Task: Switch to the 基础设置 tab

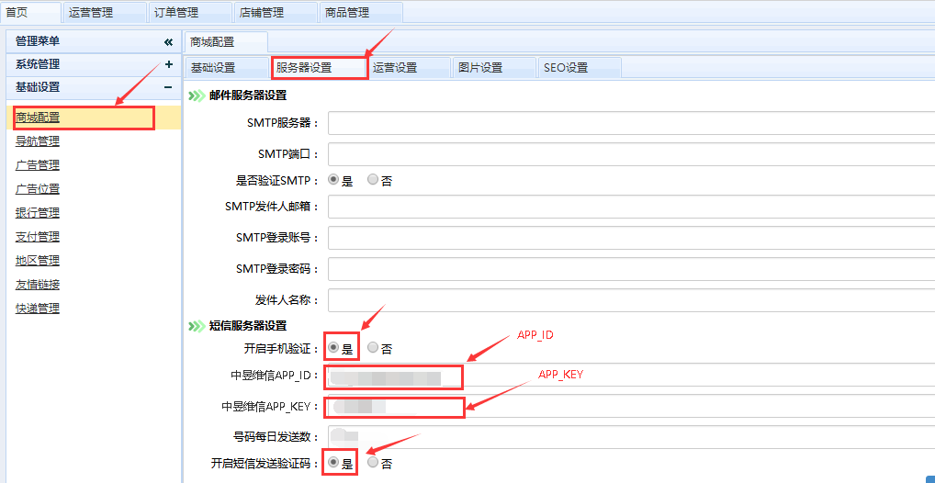Action: pos(213,68)
